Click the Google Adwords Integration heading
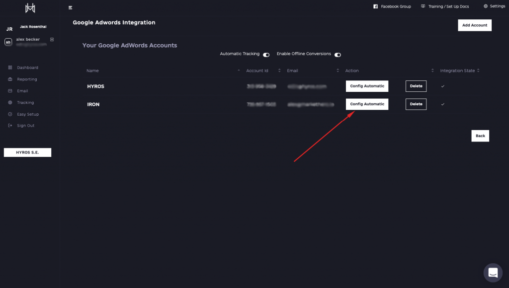The width and height of the screenshot is (509, 288). tap(114, 23)
